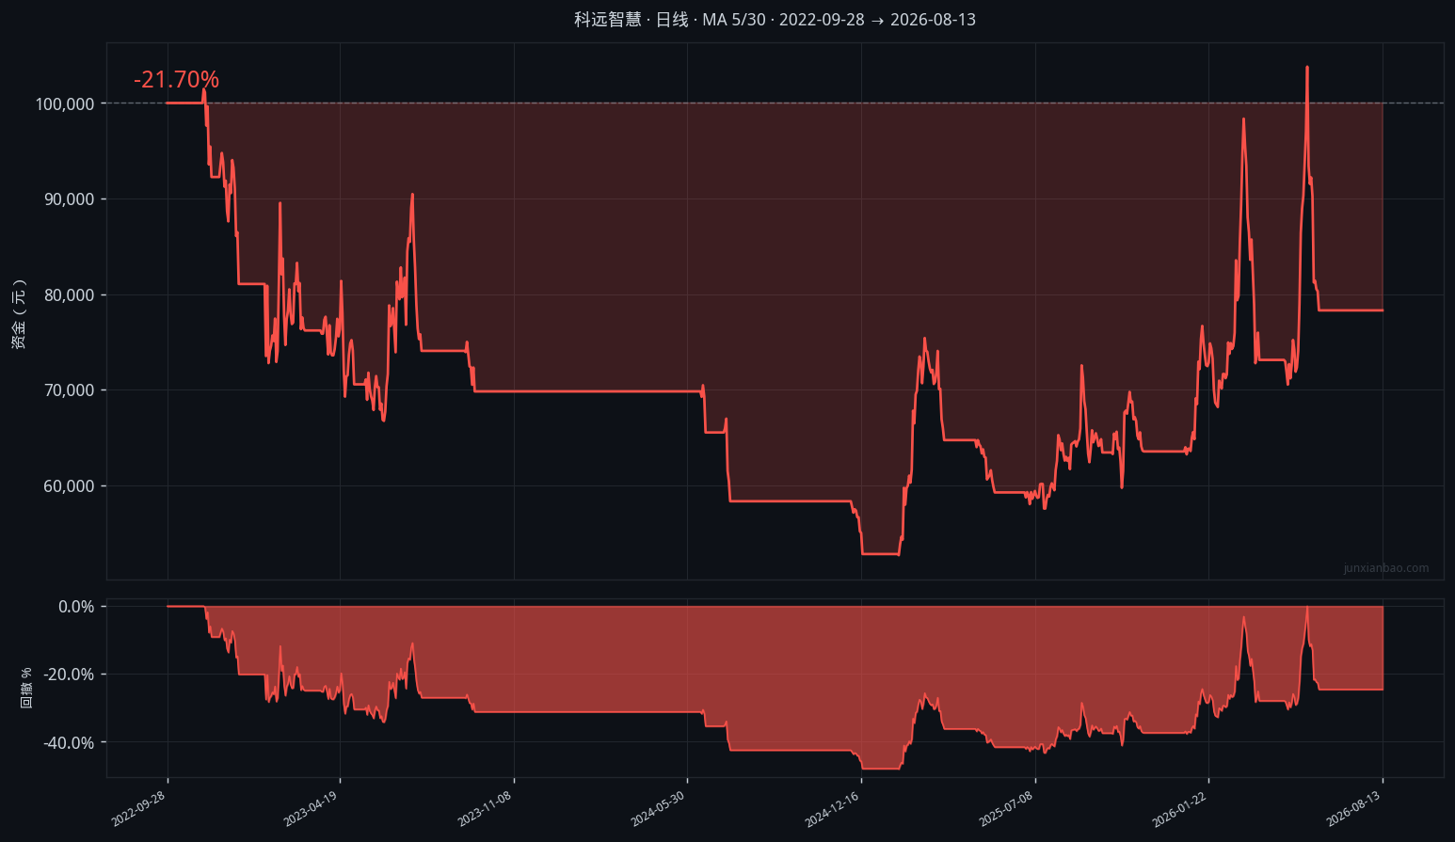The width and height of the screenshot is (1455, 842).
Task: Select the 90,000 y-axis label
Action: click(69, 199)
